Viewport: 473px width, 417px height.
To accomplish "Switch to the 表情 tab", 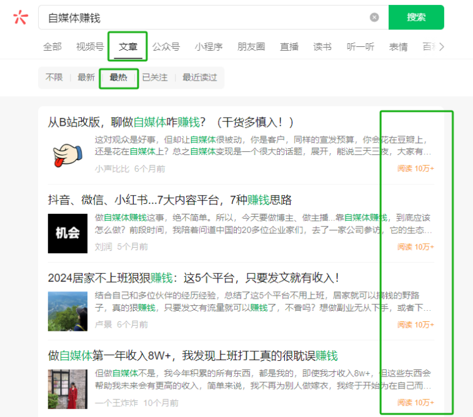I will point(398,47).
